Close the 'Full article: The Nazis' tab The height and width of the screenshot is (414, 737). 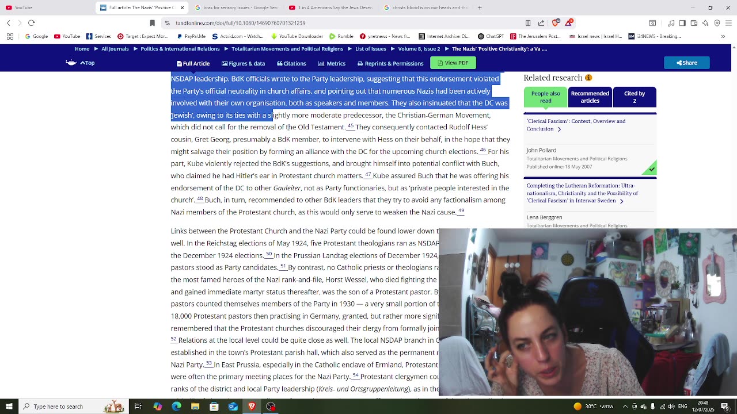point(182,7)
